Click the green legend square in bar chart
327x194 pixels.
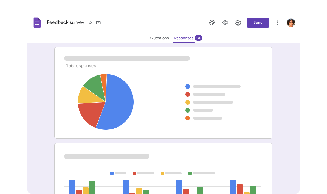point(190,173)
